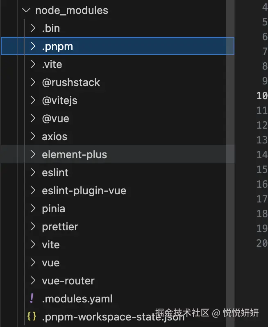The width and height of the screenshot is (268, 327).
Task: Open the element-plus folder
Action: point(74,154)
